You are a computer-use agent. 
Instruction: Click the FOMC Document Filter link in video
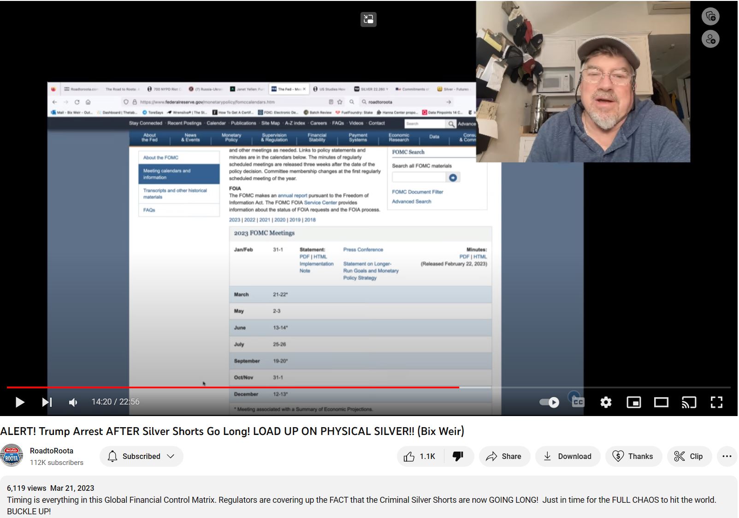tap(417, 192)
